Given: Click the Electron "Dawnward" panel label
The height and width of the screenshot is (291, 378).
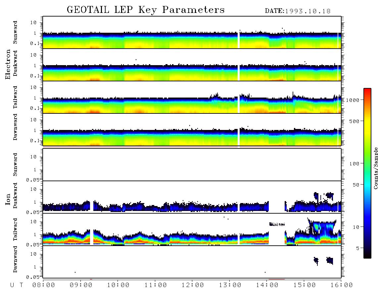Looking at the screenshot, I should click(x=15, y=127).
